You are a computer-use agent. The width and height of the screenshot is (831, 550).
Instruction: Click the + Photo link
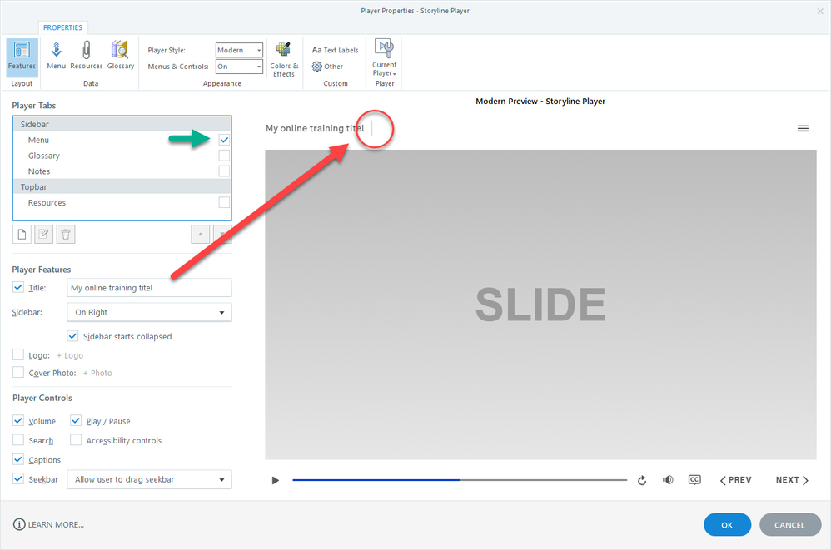[97, 374]
